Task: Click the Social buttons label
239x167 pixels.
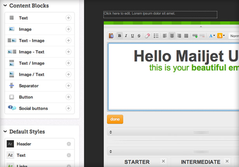Action: coord(33,108)
